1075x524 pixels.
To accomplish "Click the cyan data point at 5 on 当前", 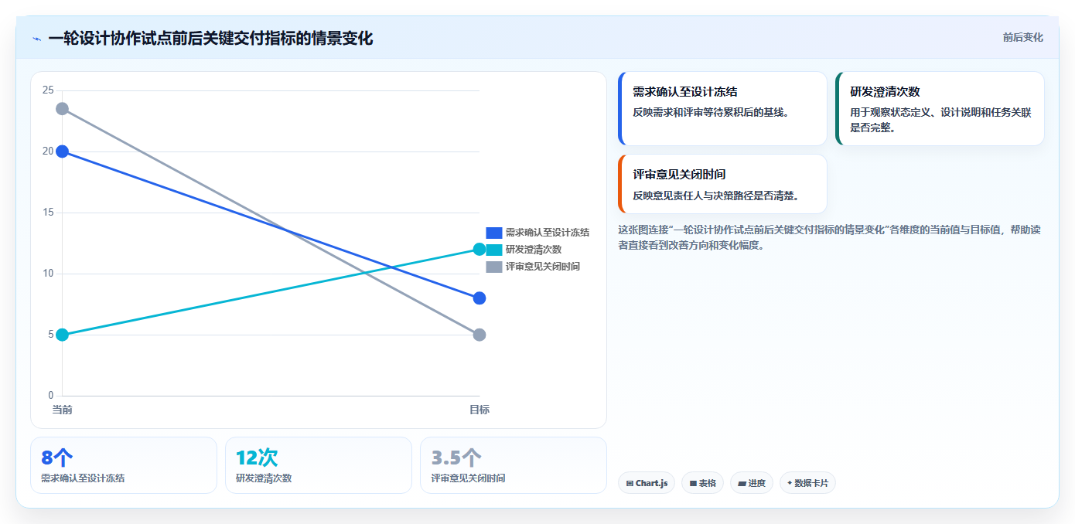I will [62, 335].
